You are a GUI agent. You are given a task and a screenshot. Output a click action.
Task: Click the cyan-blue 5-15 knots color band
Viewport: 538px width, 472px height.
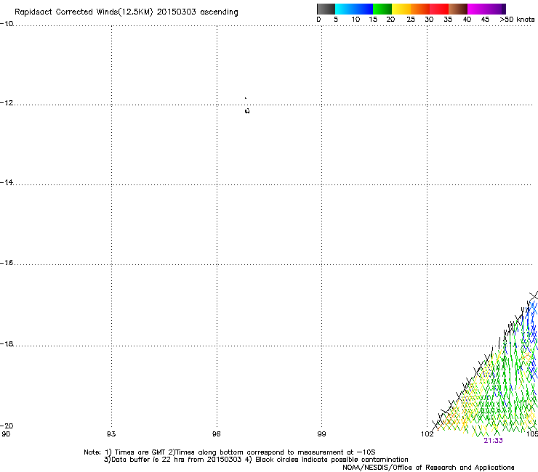pyautogui.click(x=354, y=9)
